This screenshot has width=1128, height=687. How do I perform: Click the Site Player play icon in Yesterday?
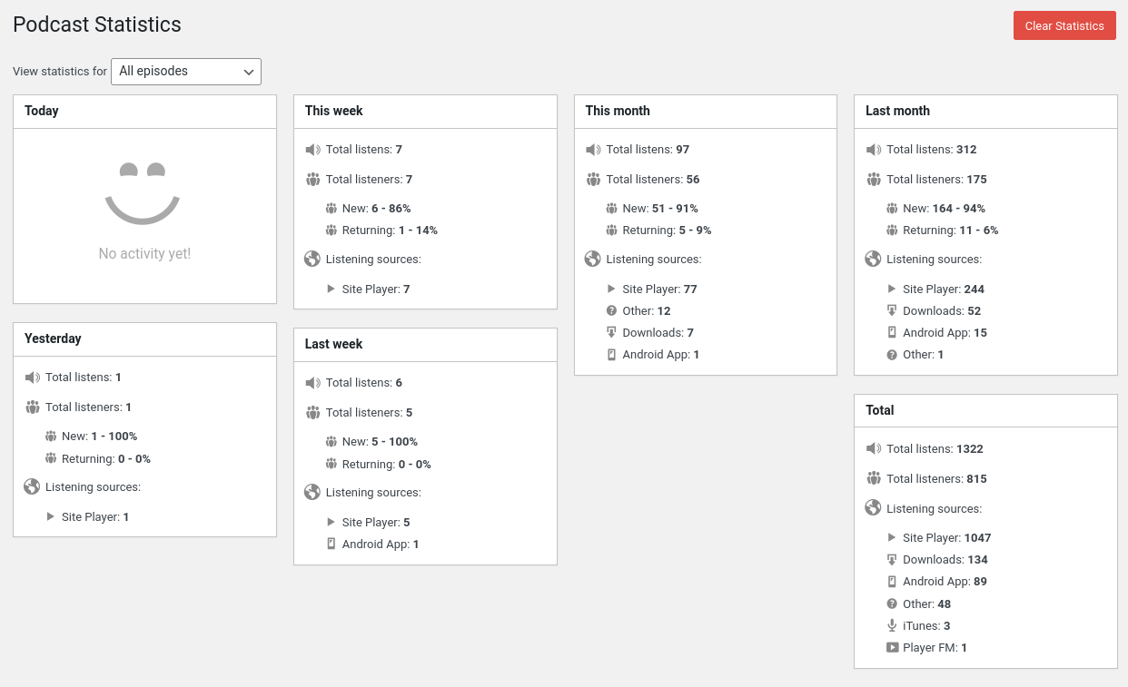[51, 517]
